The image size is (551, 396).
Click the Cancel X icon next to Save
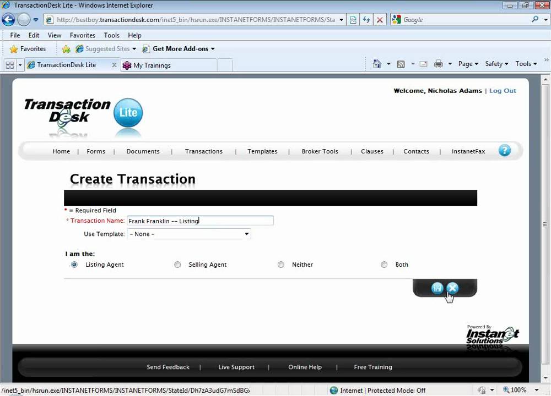coord(452,288)
